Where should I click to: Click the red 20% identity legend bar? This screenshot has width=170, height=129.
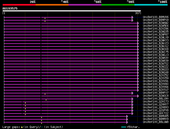[x=19, y=5]
